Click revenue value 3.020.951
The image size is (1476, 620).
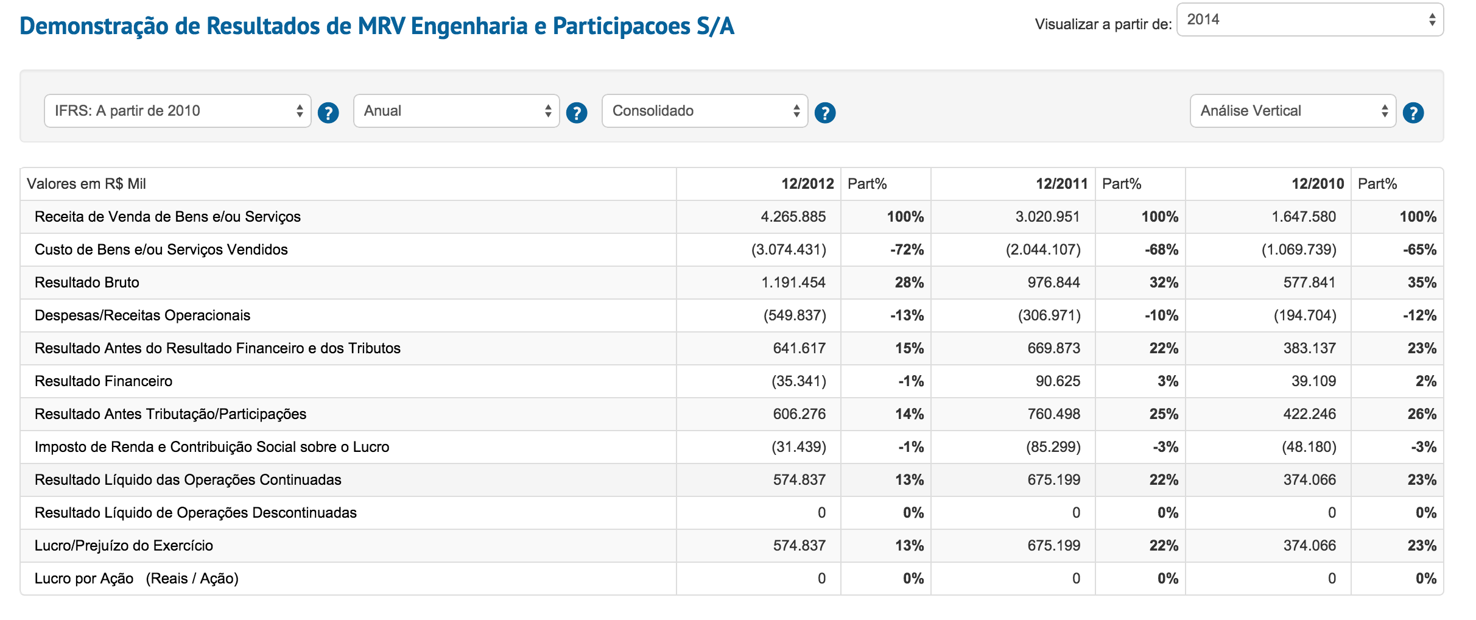click(1047, 217)
